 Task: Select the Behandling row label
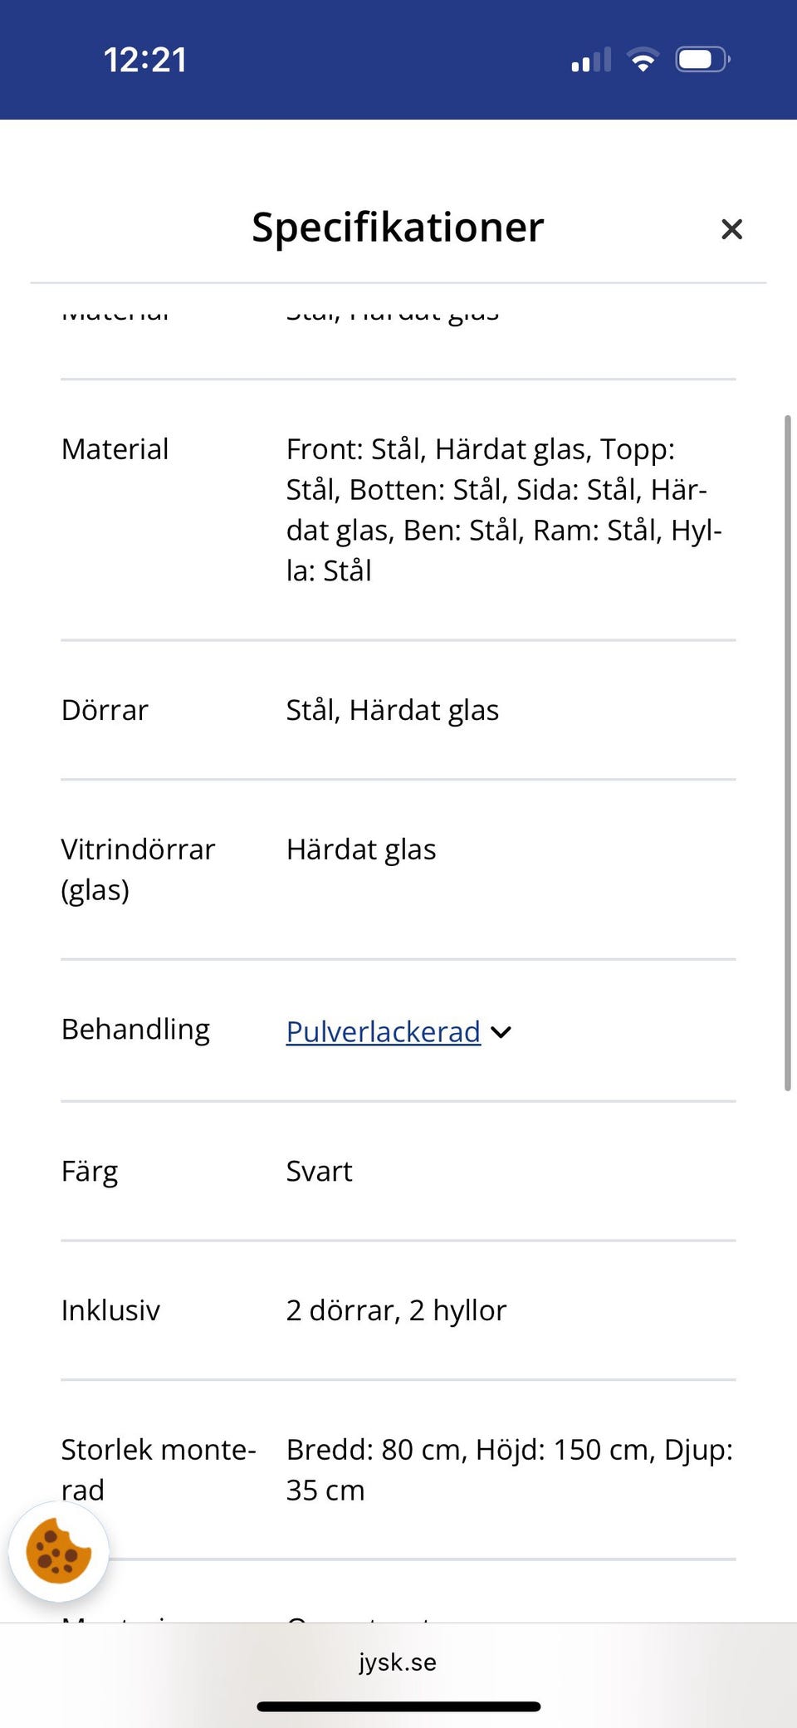[135, 1030]
